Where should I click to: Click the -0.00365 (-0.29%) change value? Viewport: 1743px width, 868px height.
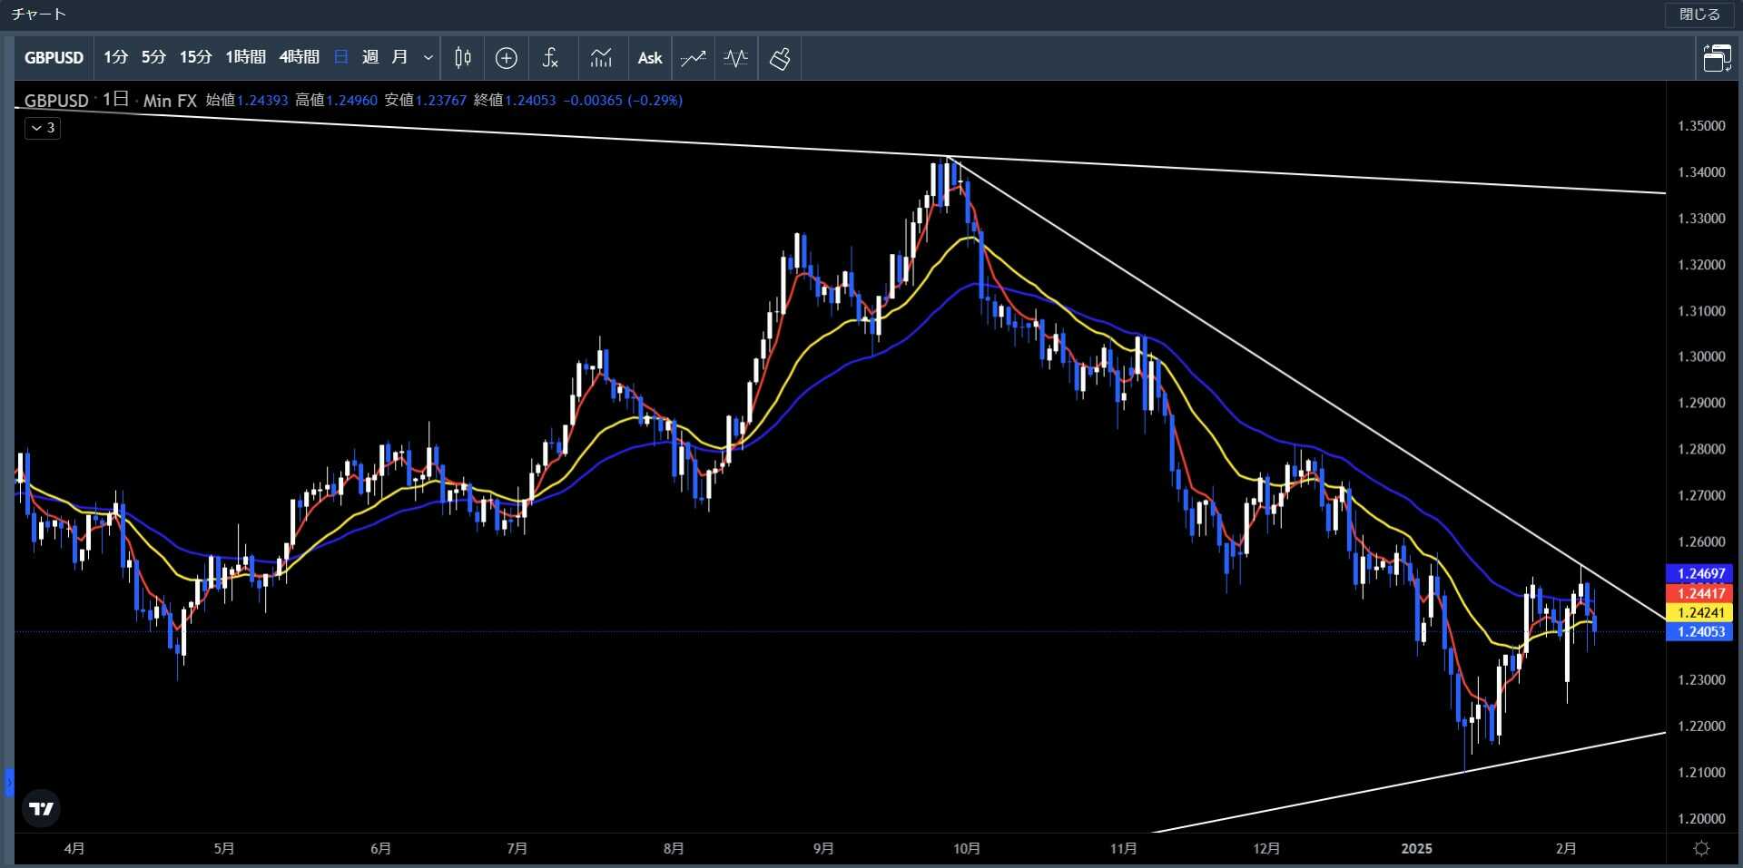click(623, 100)
